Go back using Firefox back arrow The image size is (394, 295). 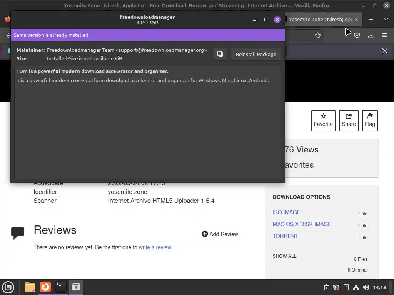[8, 35]
